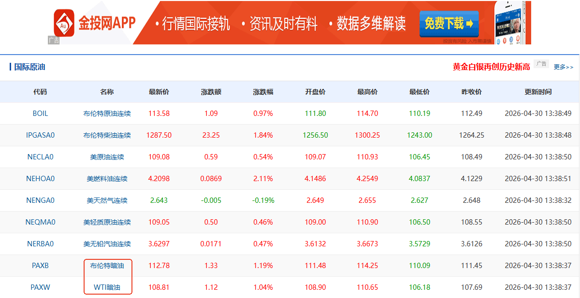Click the 最低价 column header
580x298 pixels.
pos(420,92)
